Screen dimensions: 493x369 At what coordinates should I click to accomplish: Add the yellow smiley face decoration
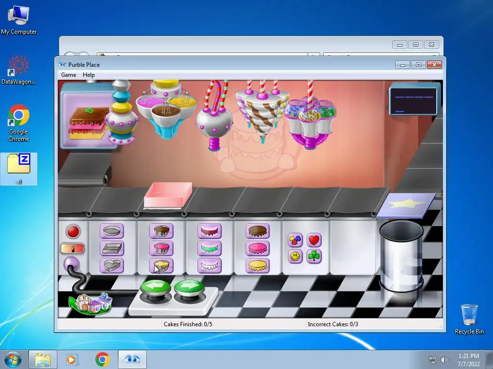(x=295, y=257)
